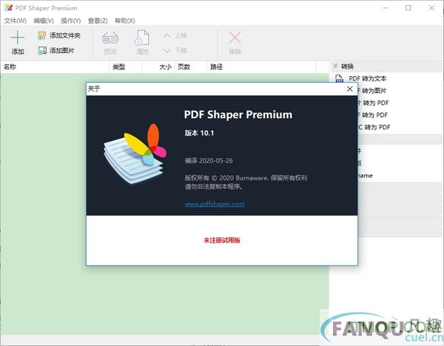Sort by the Type (类型) column header
The width and height of the screenshot is (444, 346).
126,67
